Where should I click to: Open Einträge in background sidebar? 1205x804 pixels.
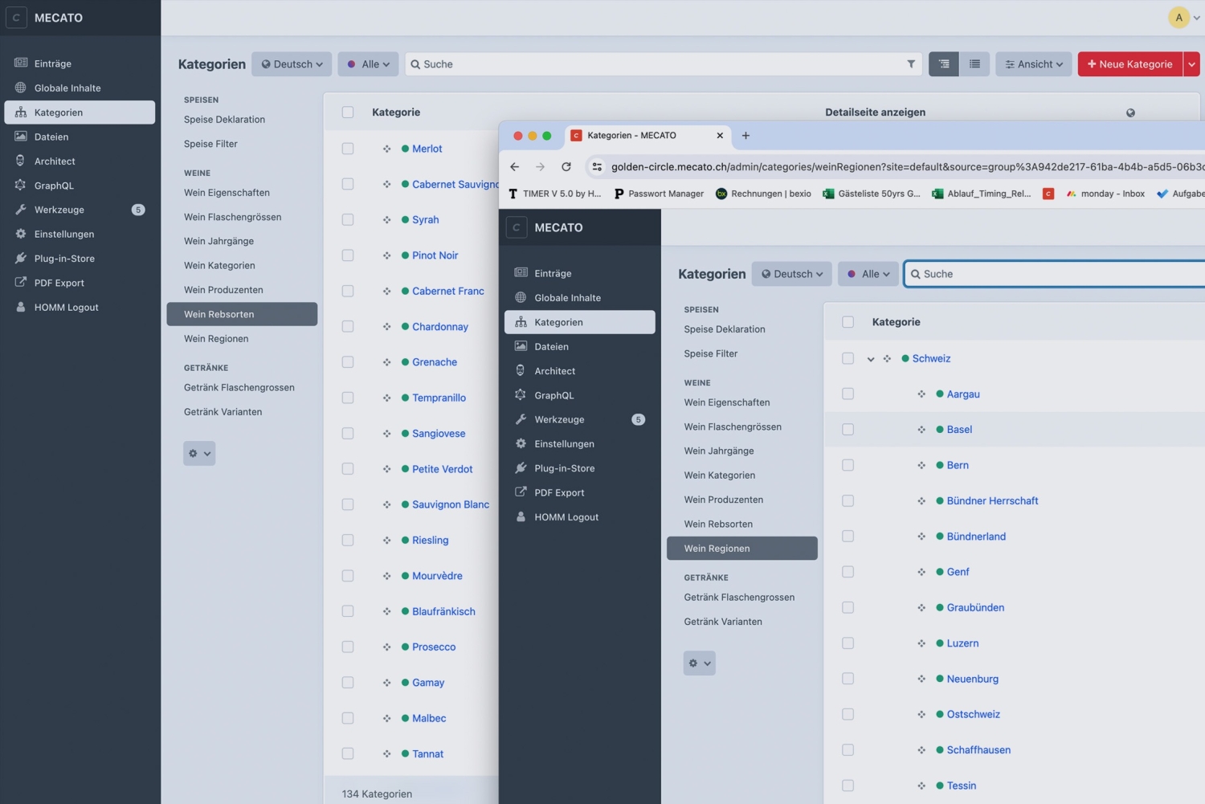point(80,63)
